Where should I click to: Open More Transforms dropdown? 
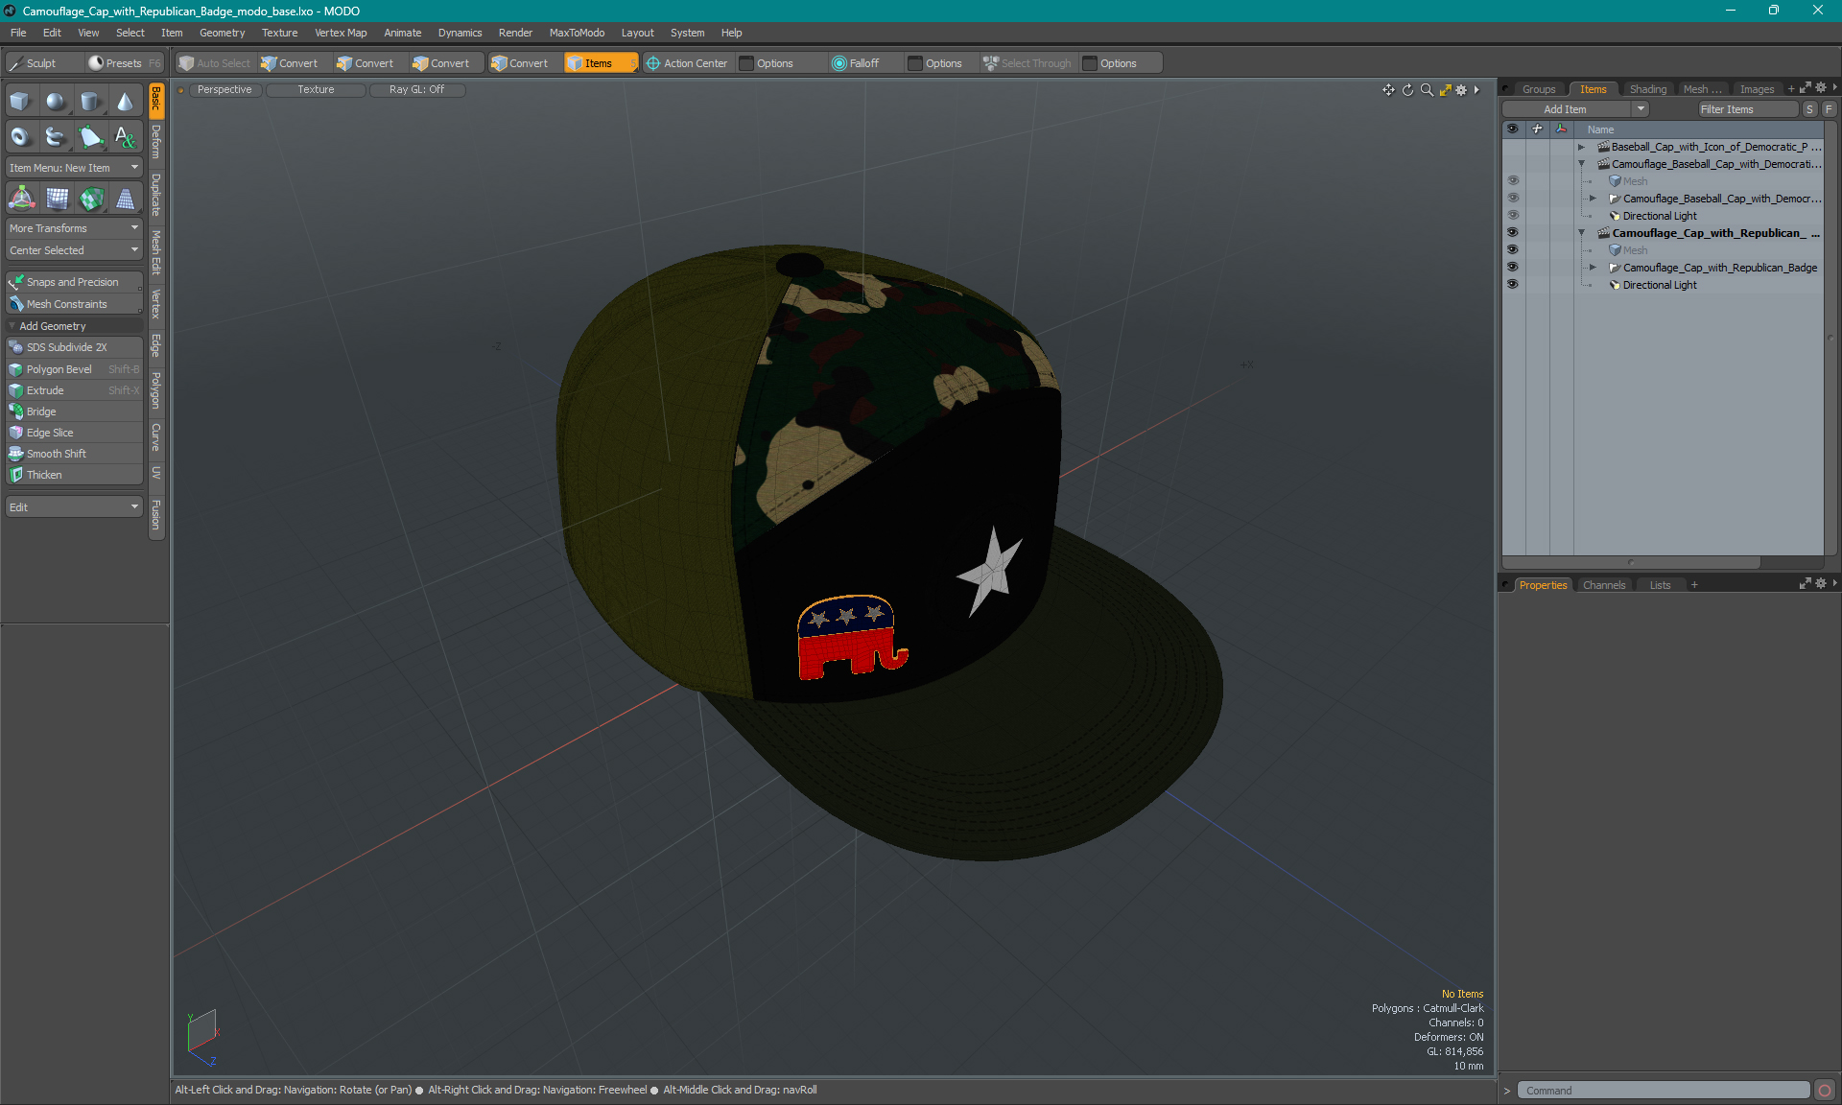point(74,228)
